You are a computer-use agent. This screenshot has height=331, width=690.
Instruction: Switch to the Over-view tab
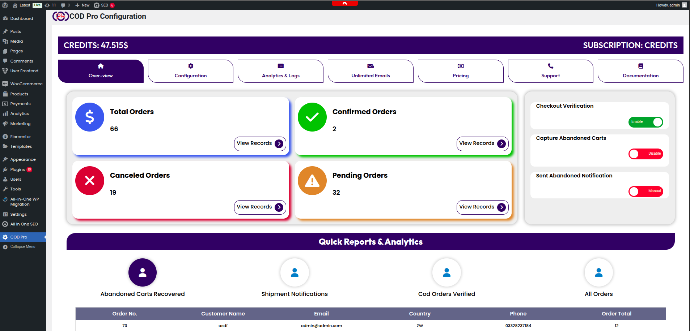point(101,71)
